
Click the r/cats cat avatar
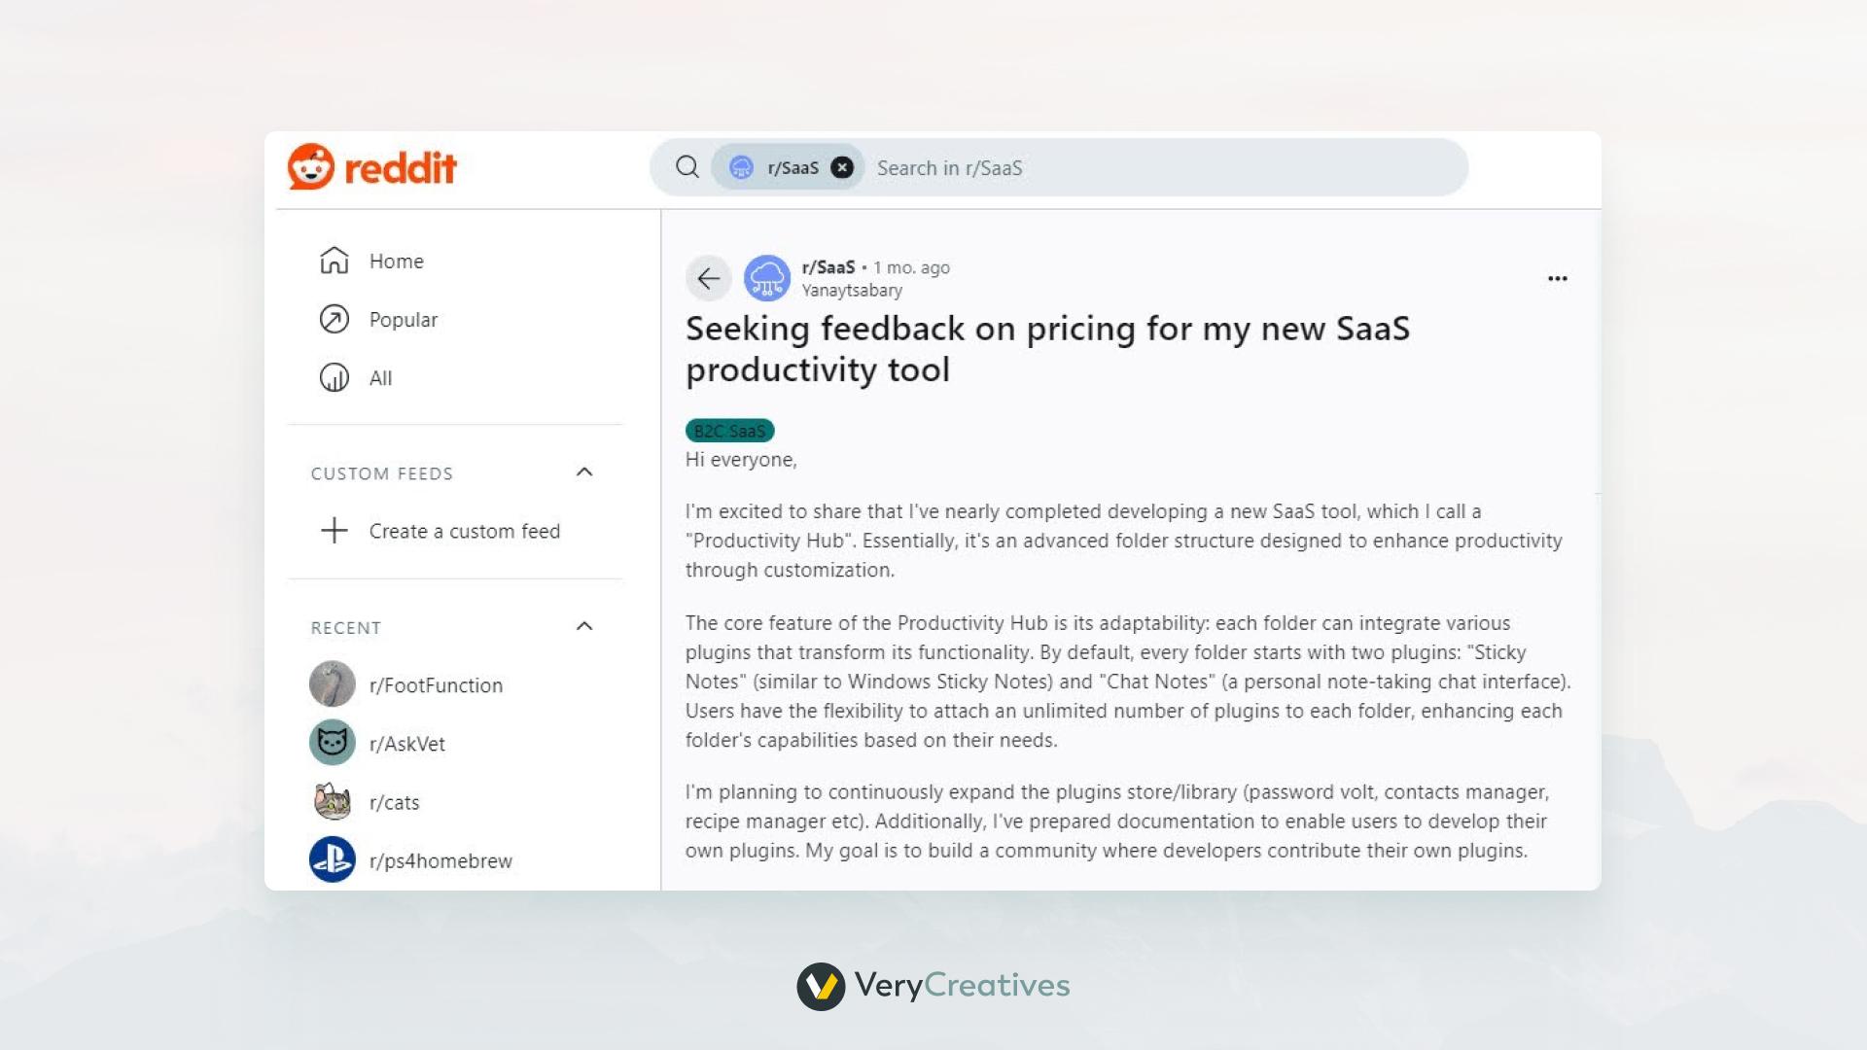pos(333,802)
